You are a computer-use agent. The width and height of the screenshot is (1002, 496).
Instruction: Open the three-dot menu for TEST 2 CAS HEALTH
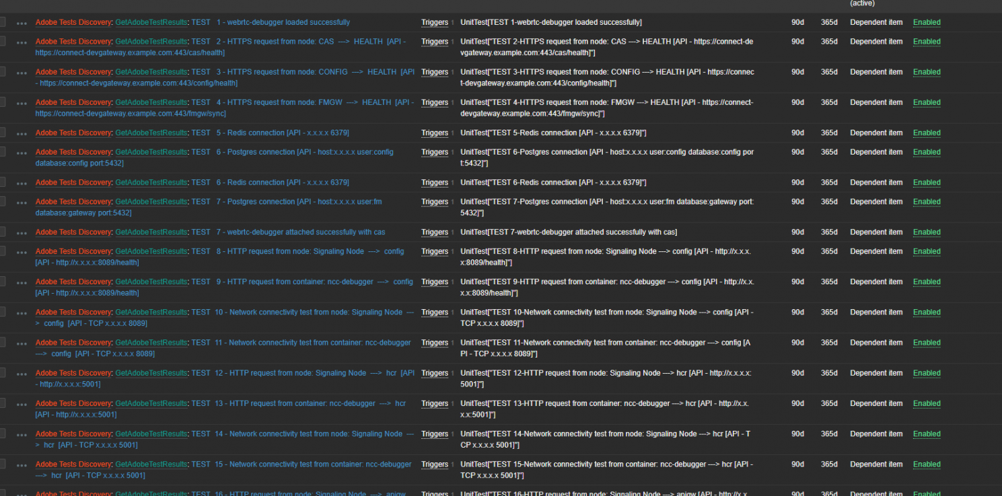[x=22, y=42]
